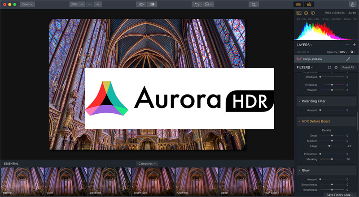
Task: Adjust the Masking slider
Action: coord(332,159)
